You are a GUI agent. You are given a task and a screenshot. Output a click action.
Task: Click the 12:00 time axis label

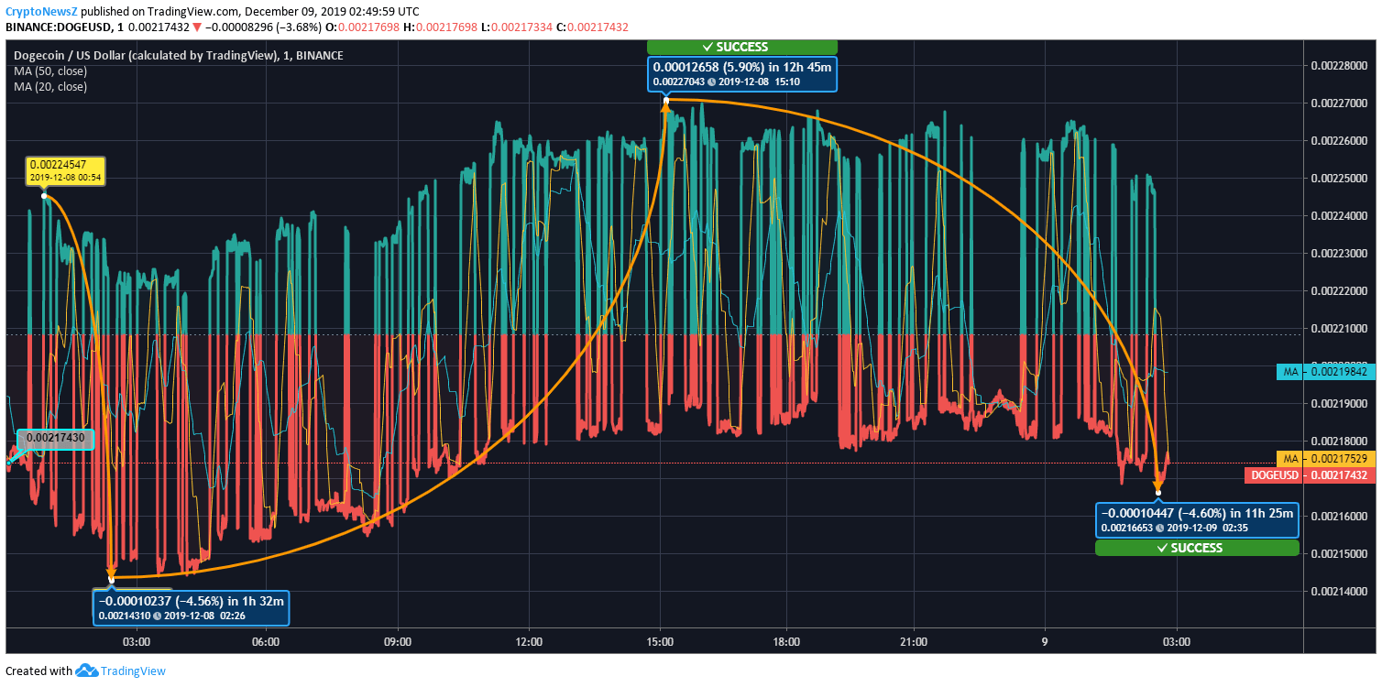529,642
